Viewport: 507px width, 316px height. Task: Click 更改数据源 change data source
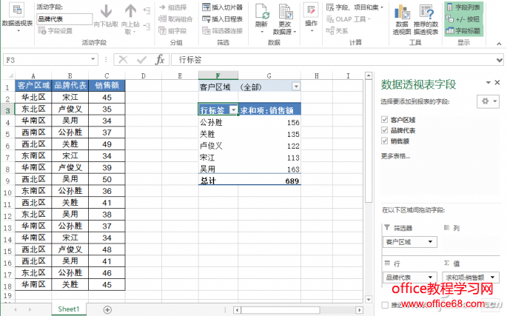(284, 19)
